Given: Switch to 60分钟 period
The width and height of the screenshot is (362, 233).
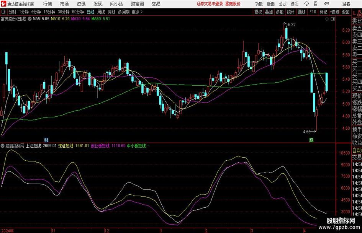Looking at the screenshot, I should 78,12.
